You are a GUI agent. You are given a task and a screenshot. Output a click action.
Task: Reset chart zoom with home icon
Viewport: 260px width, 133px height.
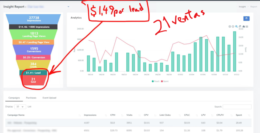pyautogui.click(x=243, y=26)
